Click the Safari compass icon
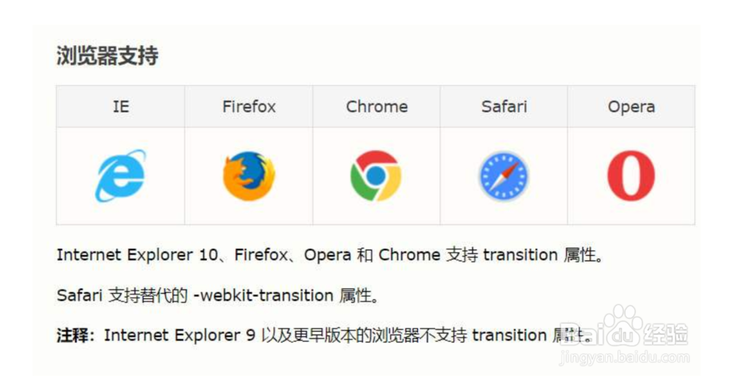This screenshot has width=729, height=382. (x=504, y=176)
